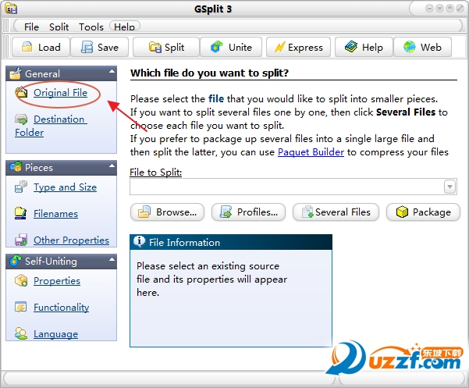The height and width of the screenshot is (388, 469).
Task: Click the Destination Folder drive icon
Action: 21,119
